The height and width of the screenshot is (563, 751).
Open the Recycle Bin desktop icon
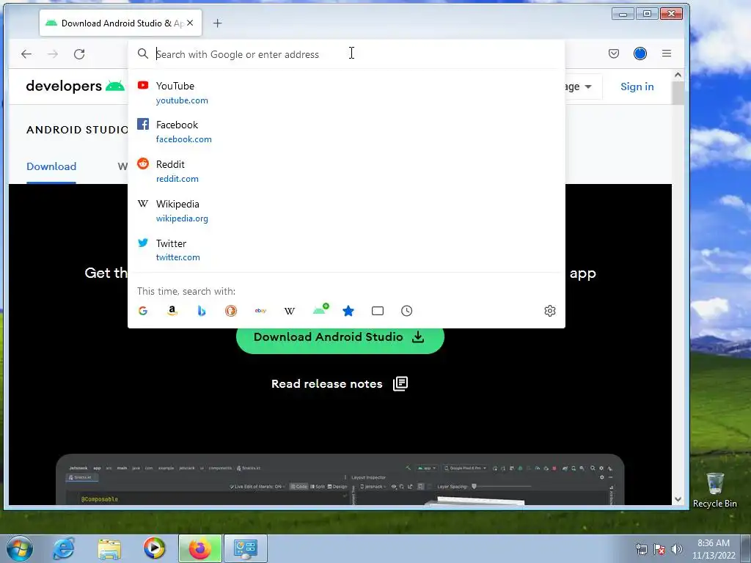click(x=714, y=490)
